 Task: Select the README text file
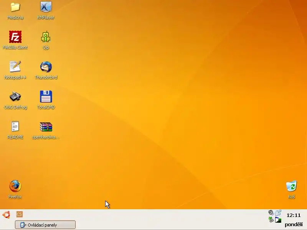click(15, 127)
